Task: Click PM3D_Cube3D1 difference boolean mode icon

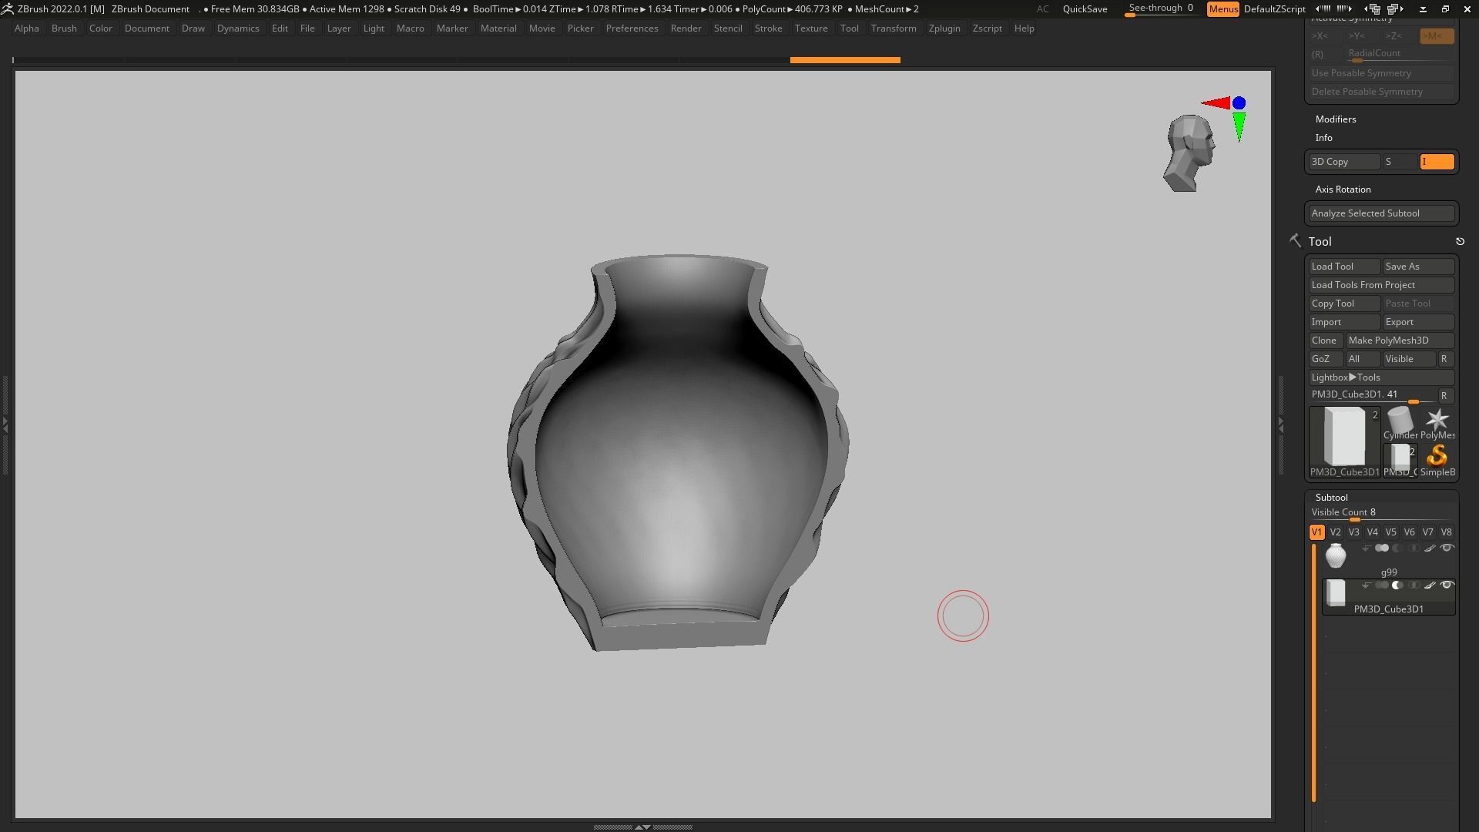Action: coord(1397,585)
